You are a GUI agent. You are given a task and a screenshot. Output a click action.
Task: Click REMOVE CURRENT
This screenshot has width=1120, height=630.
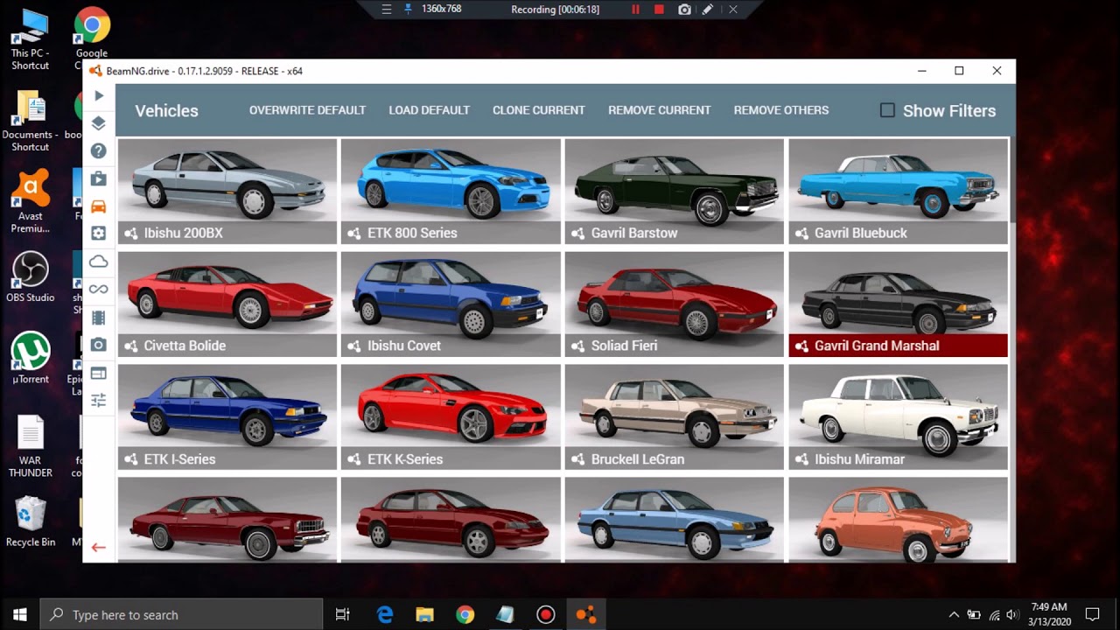click(659, 110)
